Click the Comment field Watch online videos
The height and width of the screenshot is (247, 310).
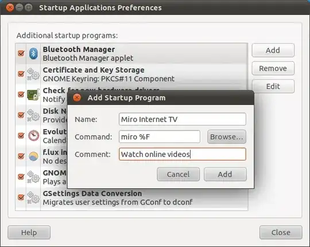183,154
